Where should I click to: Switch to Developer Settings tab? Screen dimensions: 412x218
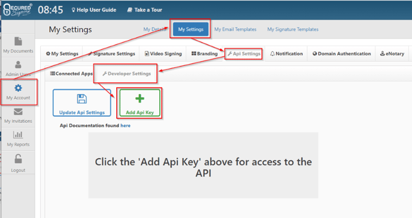pos(126,74)
